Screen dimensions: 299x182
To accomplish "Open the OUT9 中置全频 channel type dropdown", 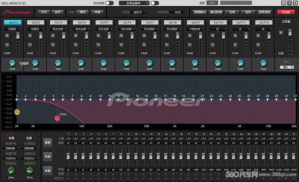I will pos(195,29).
